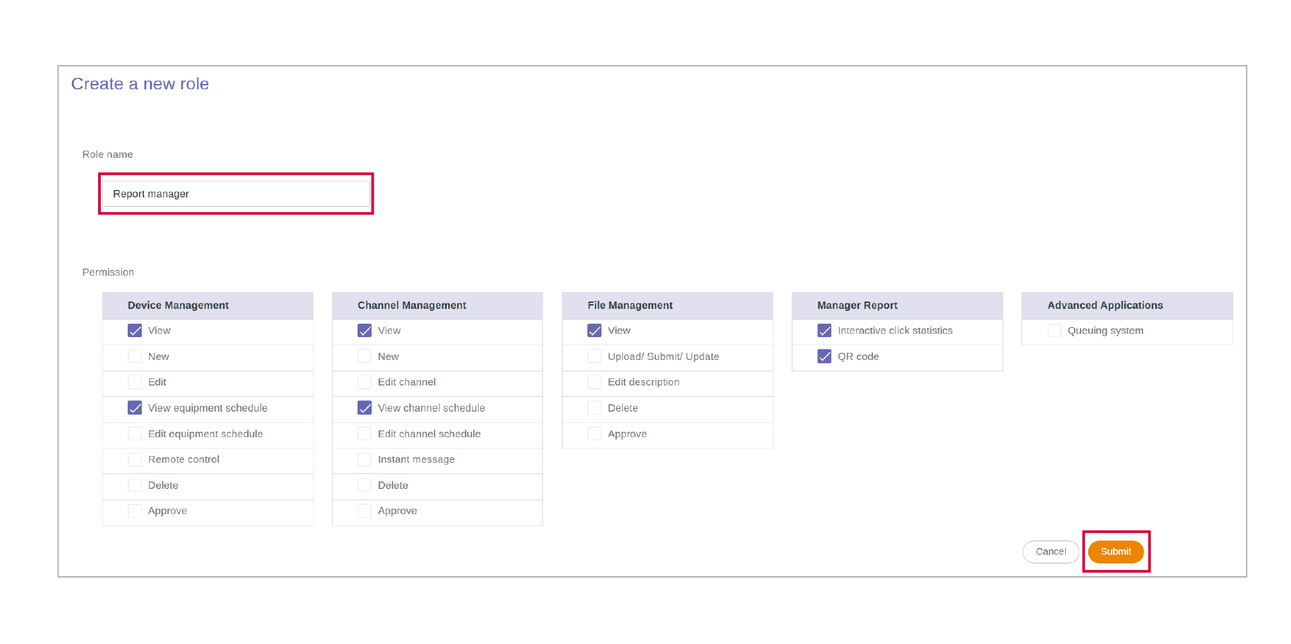Click the Submit button
The height and width of the screenshot is (644, 1291).
(x=1116, y=551)
